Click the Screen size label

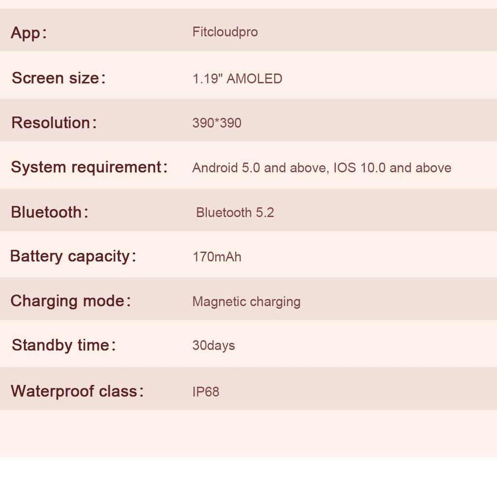click(x=58, y=78)
